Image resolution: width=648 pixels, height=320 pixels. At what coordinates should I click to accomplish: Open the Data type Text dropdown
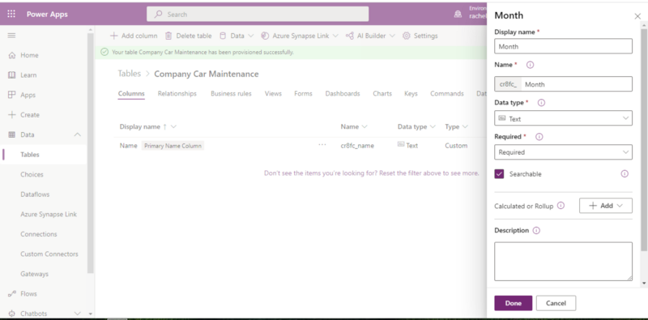point(563,118)
